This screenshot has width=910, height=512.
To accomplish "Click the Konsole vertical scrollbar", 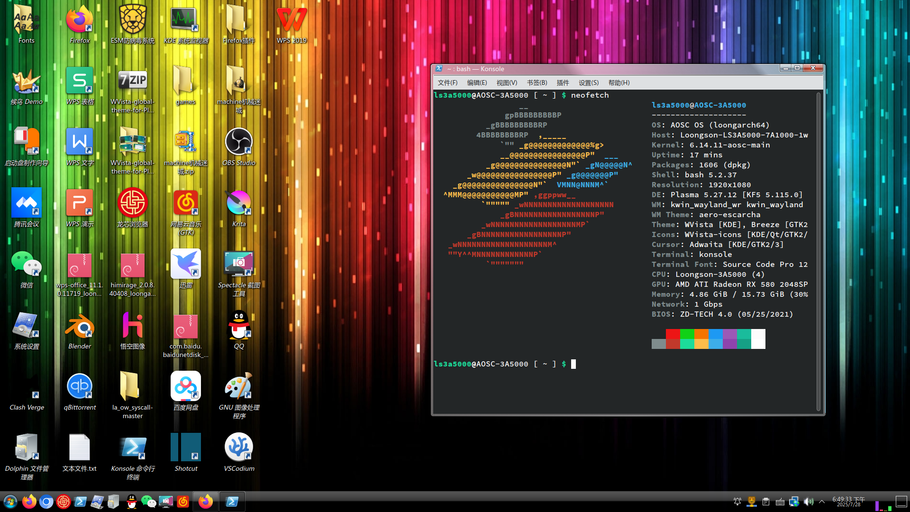I will click(x=819, y=251).
